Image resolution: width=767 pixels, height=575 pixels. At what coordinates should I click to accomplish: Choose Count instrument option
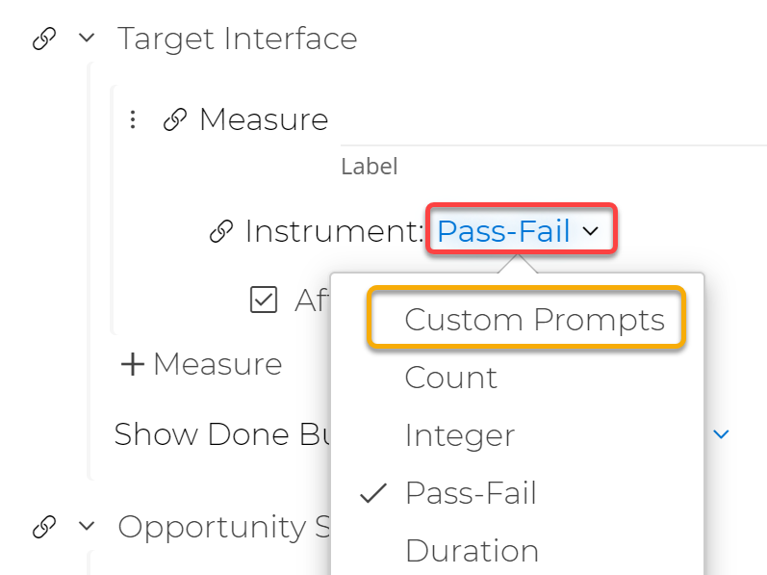(450, 378)
